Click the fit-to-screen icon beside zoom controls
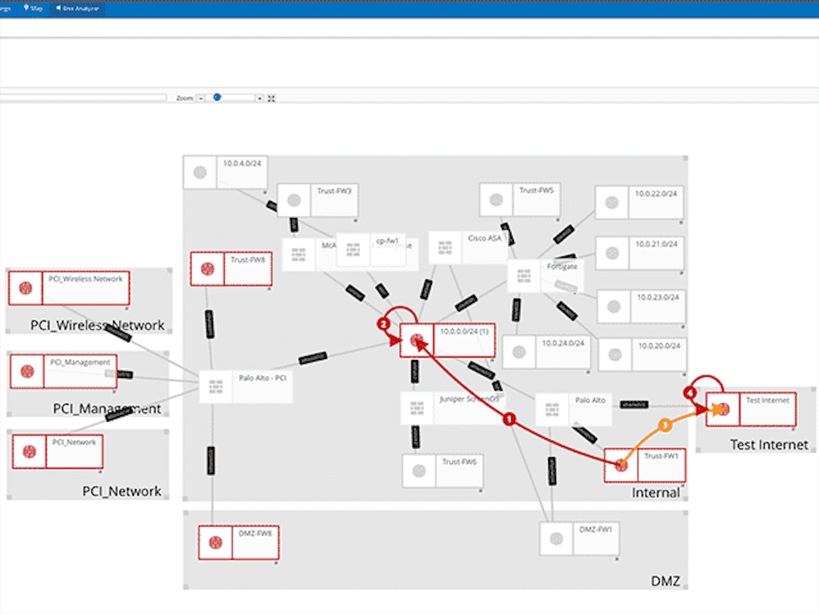This screenshot has height=614, width=819. tap(271, 98)
